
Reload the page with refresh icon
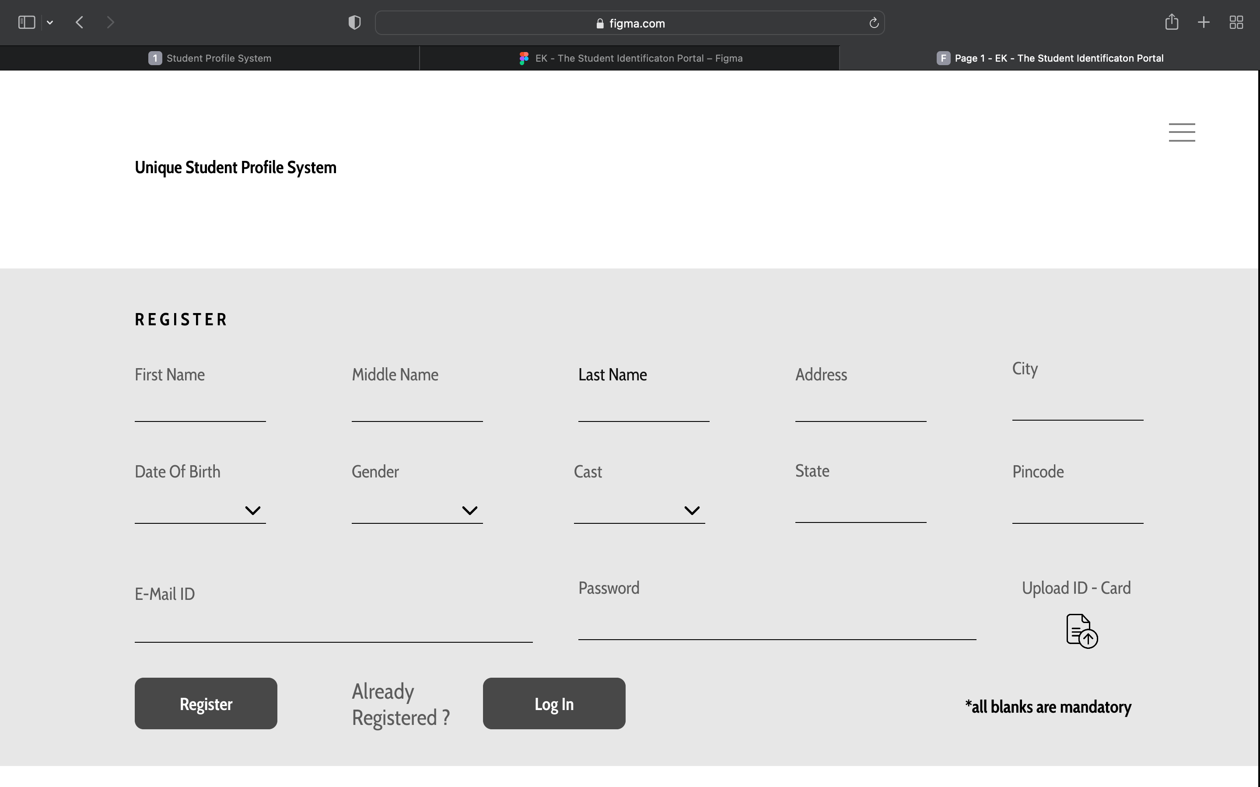874,23
